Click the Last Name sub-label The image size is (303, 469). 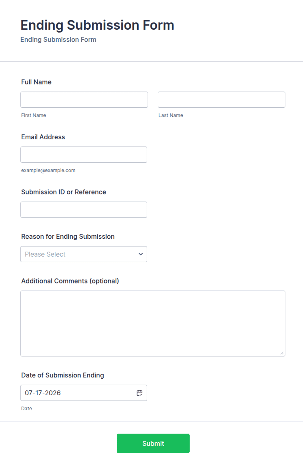[171, 115]
